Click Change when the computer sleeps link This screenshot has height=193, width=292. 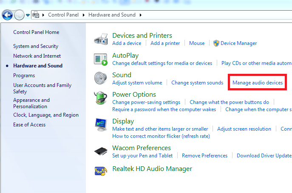coord(258,109)
